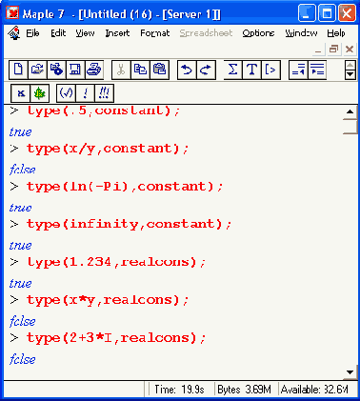Click the type(2+3*I,realcons); input line

coord(116,337)
